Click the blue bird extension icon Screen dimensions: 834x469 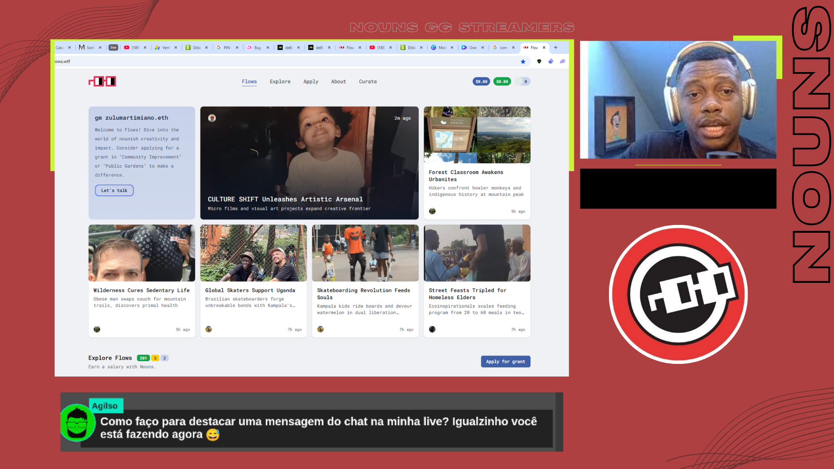pos(551,62)
